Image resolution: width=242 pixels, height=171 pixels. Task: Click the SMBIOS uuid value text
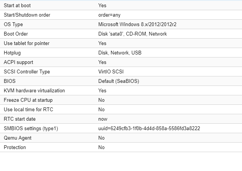tap(149, 129)
